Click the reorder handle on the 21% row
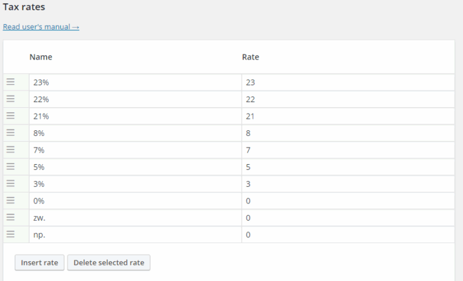 click(10, 115)
